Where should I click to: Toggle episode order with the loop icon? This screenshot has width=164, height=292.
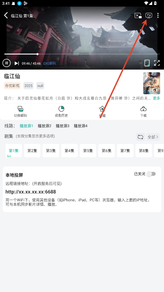click(140, 137)
